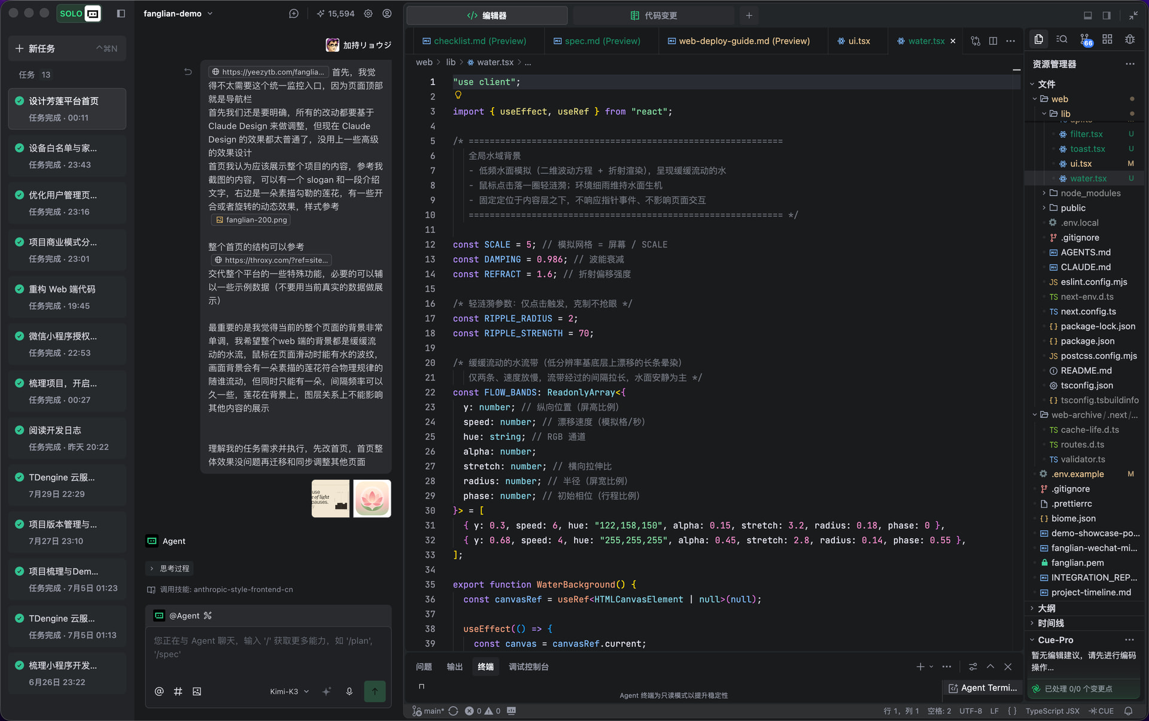
Task: Toggle the left sidebar panel
Action: pos(120,14)
